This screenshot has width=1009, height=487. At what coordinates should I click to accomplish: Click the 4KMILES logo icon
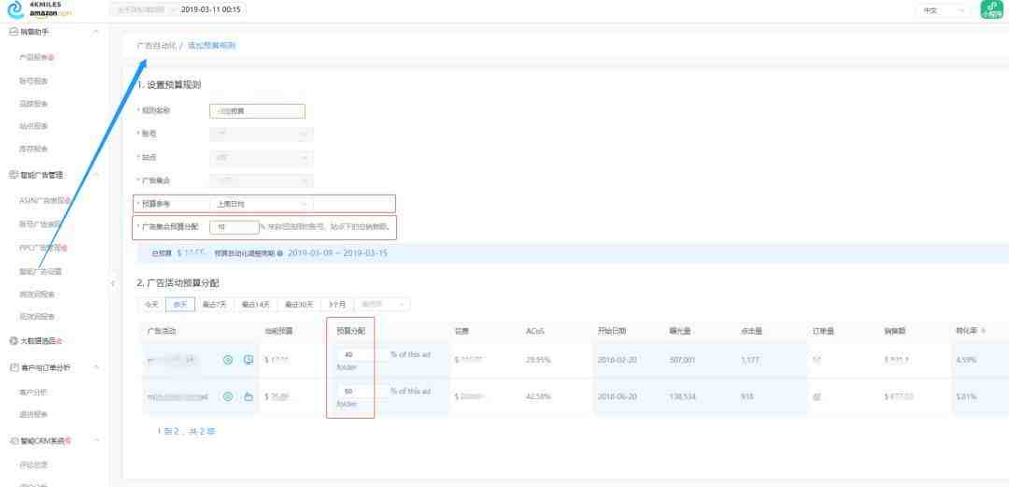point(14,9)
